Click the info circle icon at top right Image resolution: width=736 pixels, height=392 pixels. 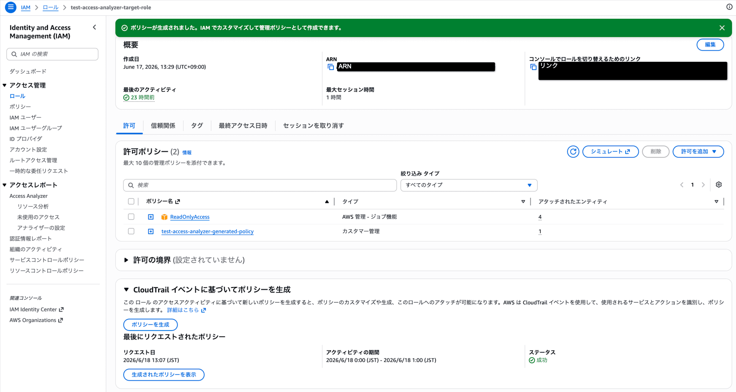[729, 7]
